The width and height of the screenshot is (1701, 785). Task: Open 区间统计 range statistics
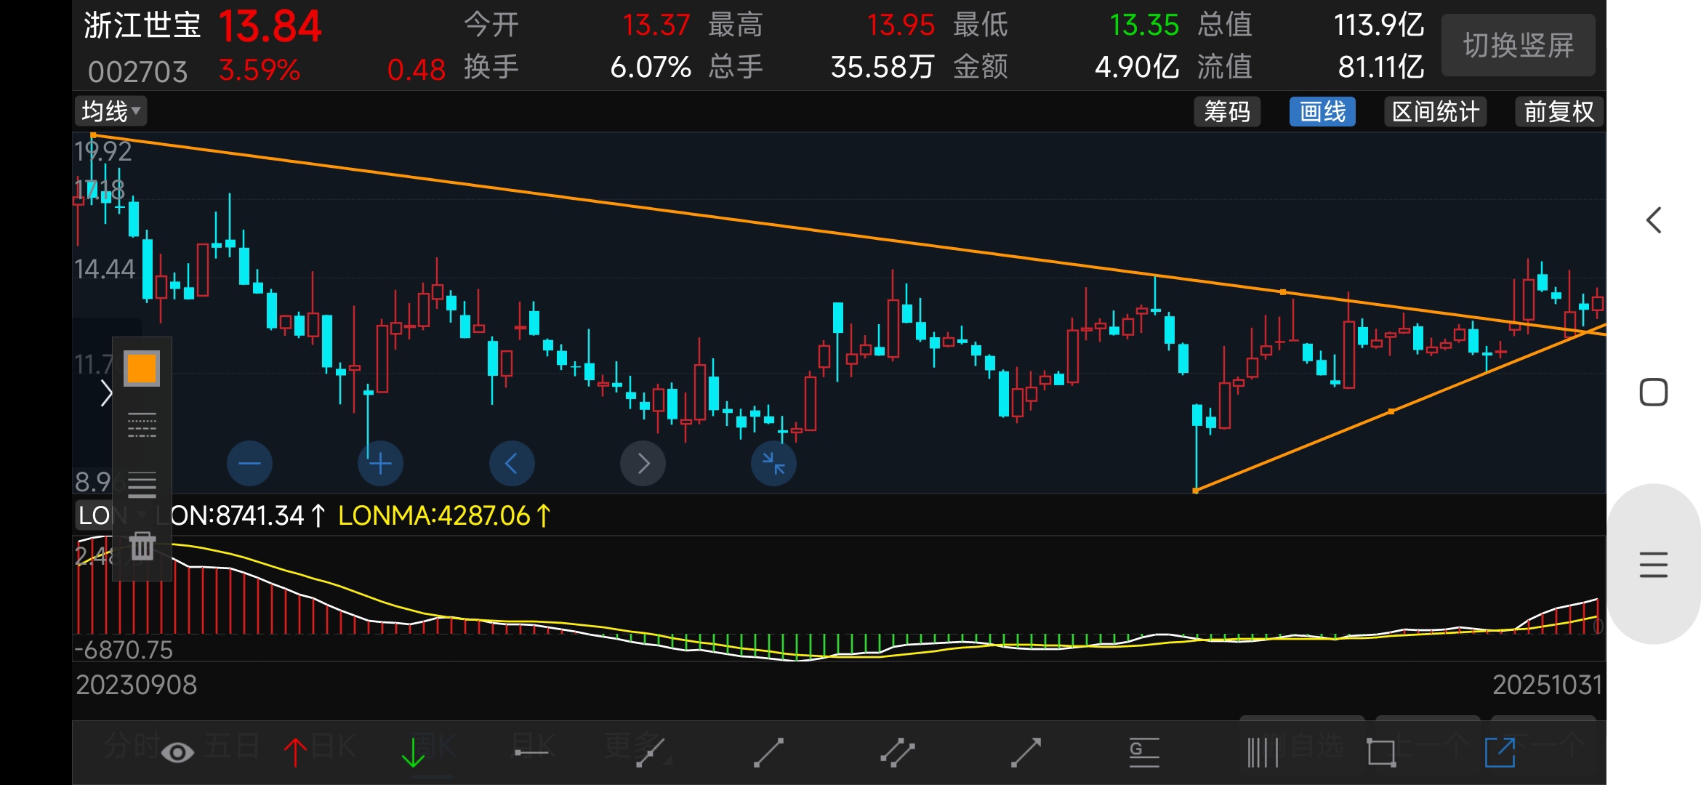(x=1434, y=112)
